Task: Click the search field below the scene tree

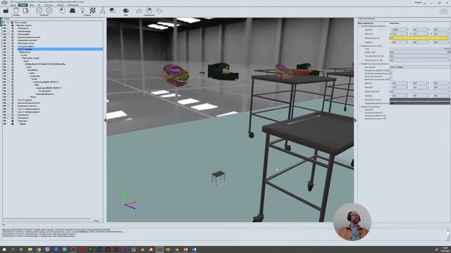Action: click(46, 220)
